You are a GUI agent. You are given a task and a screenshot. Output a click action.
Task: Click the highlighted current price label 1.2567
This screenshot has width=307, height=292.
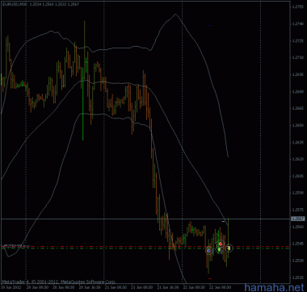pos(298,219)
